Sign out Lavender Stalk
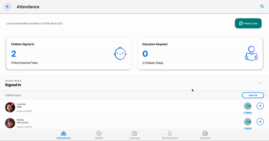 (248, 106)
